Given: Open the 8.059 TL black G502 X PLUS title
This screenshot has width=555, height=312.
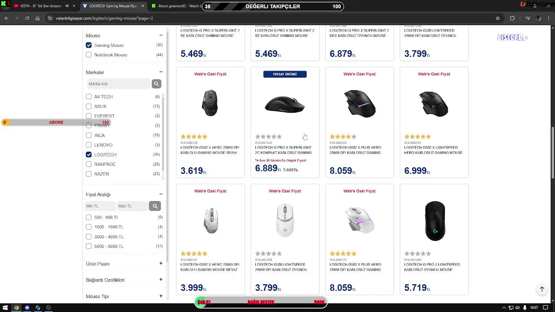Looking at the screenshot, I should (x=356, y=150).
